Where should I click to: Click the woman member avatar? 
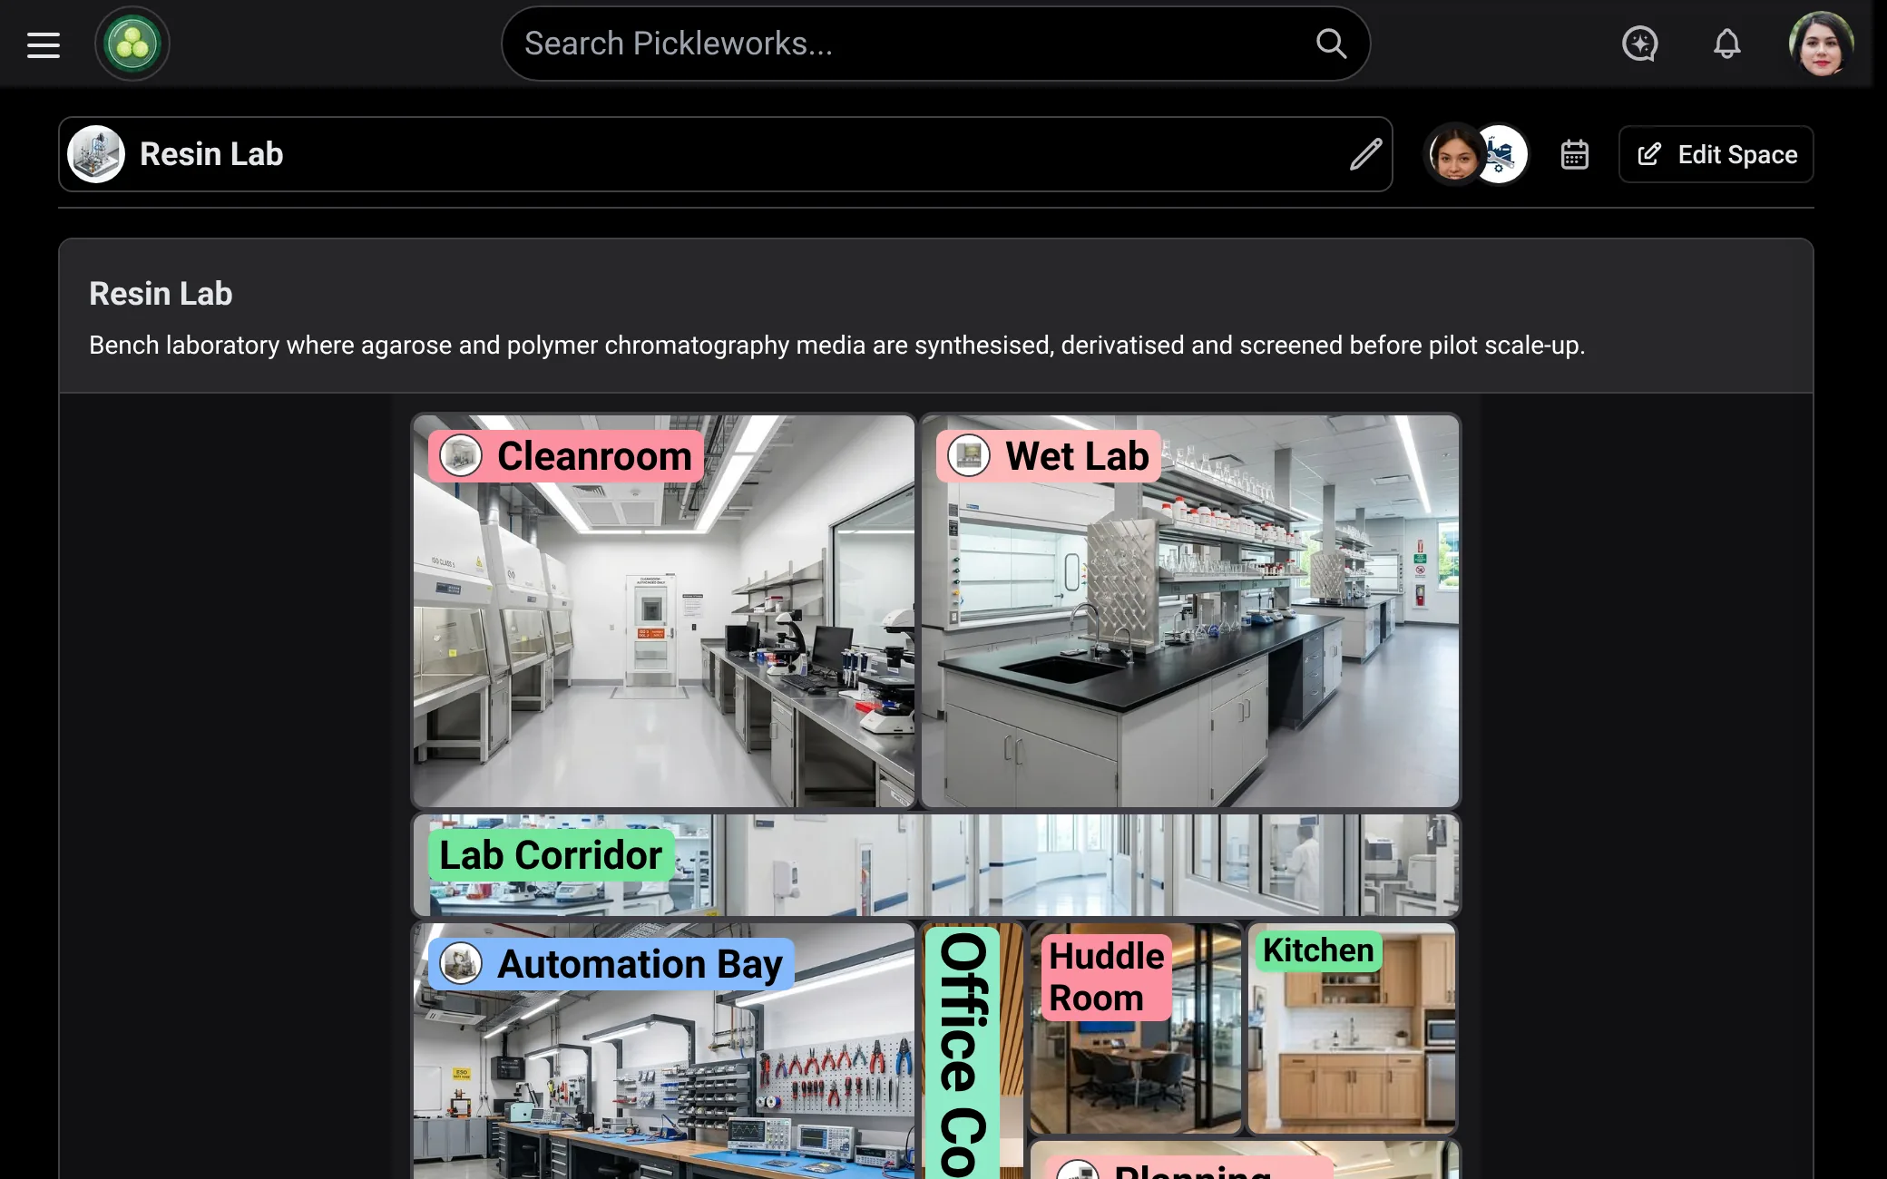pyautogui.click(x=1454, y=154)
